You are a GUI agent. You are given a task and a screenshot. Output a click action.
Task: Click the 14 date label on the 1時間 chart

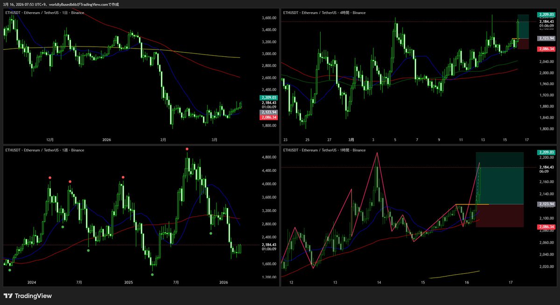click(x=379, y=282)
